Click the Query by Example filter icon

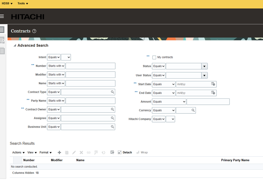pos(112,152)
